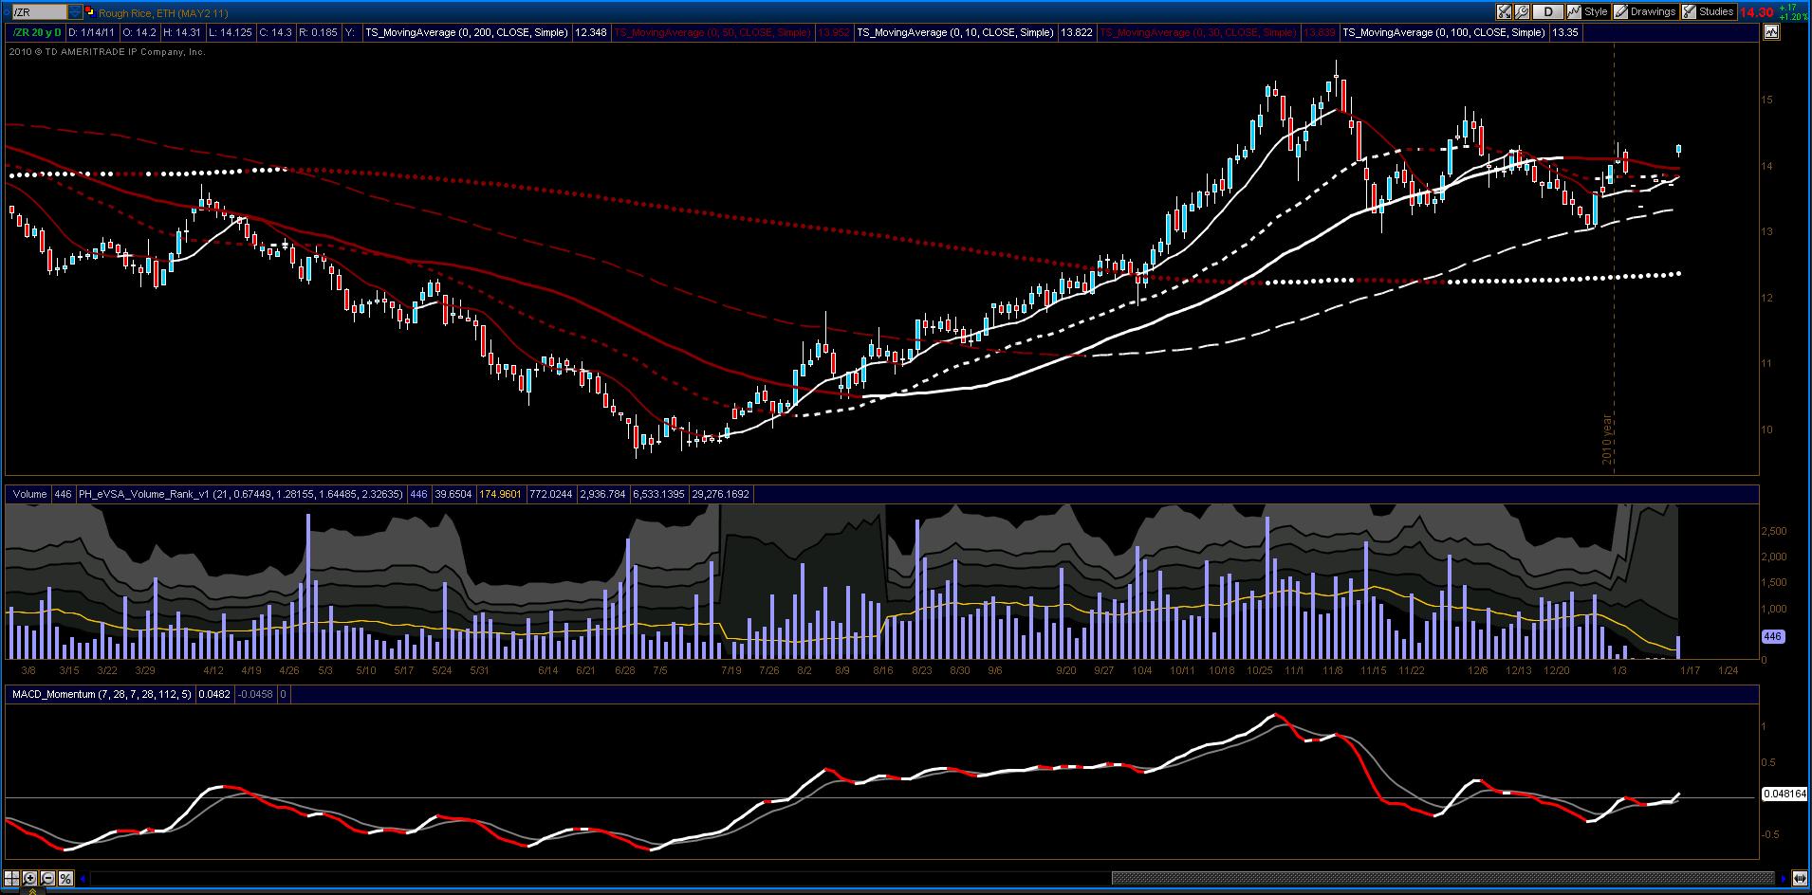Image resolution: width=1812 pixels, height=895 pixels.
Task: Click the O: 14.2 open value
Action: coord(140,32)
